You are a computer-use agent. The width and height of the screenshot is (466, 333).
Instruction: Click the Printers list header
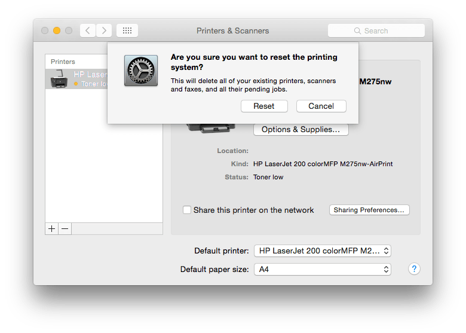[63, 62]
